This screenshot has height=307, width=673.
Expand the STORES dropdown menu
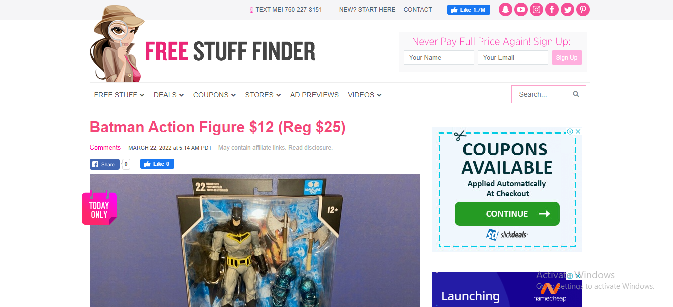point(263,95)
